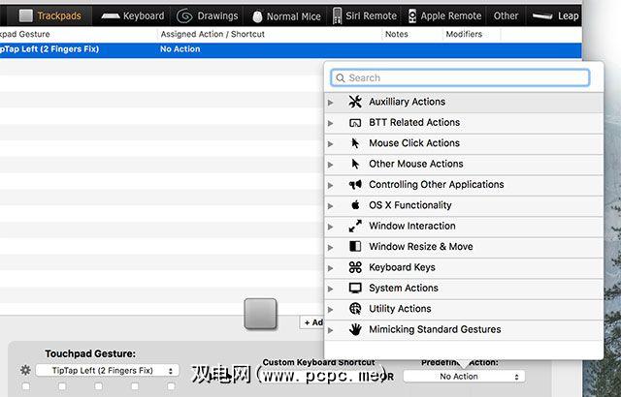
Task: Switch to the Other tab
Action: click(x=506, y=15)
